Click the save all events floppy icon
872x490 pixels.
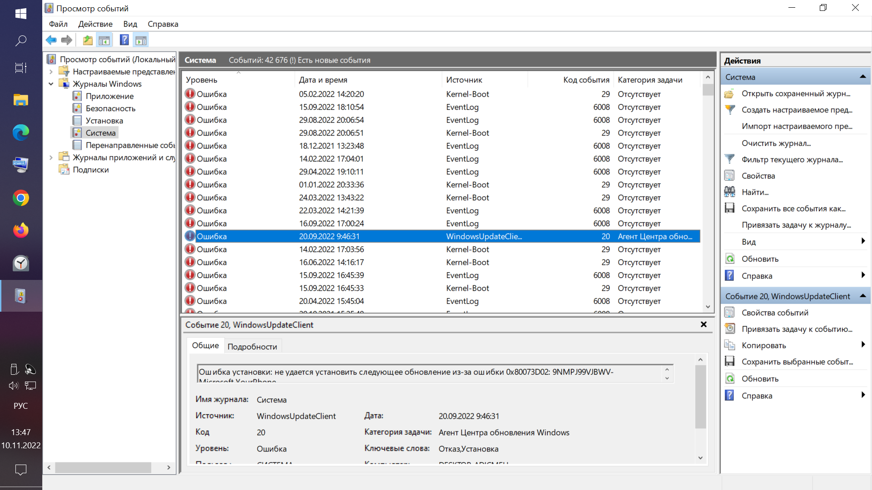pyautogui.click(x=729, y=208)
